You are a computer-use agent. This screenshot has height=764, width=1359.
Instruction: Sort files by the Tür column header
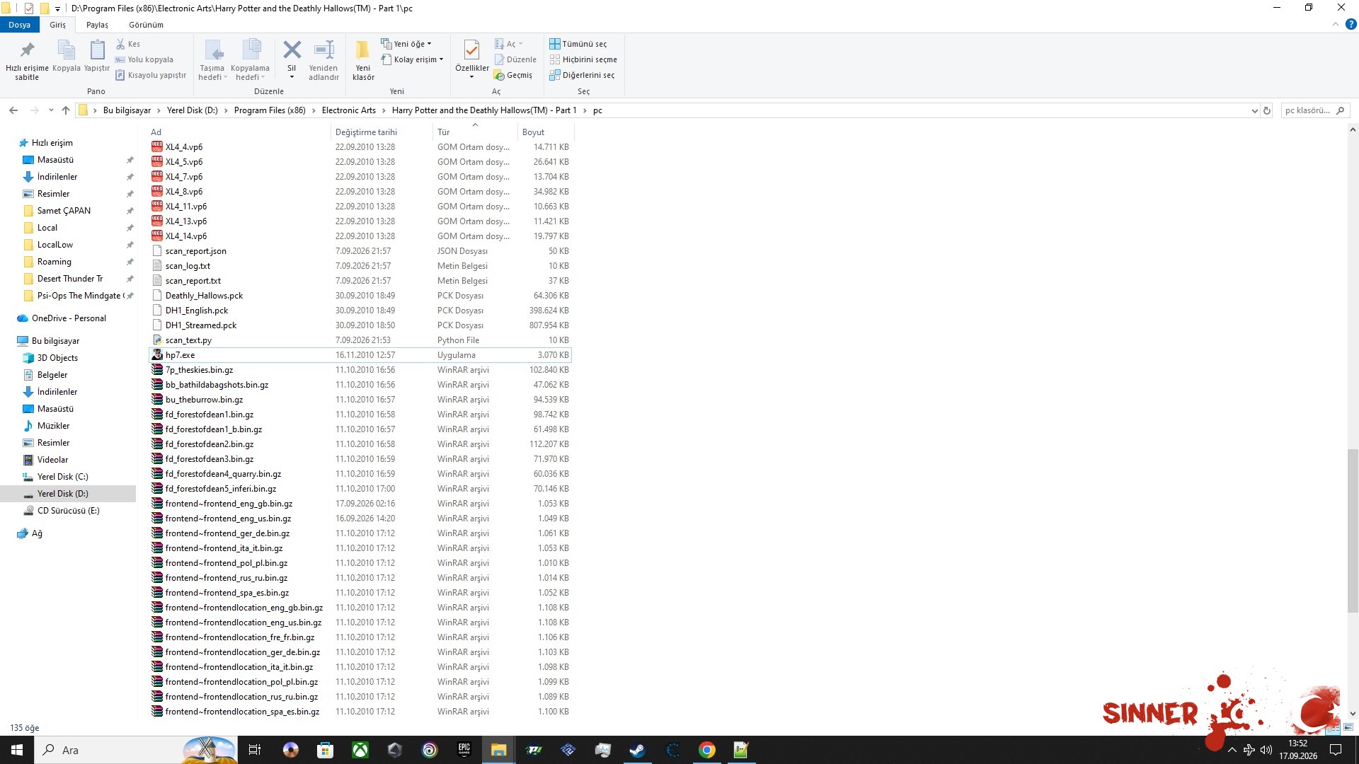[475, 132]
